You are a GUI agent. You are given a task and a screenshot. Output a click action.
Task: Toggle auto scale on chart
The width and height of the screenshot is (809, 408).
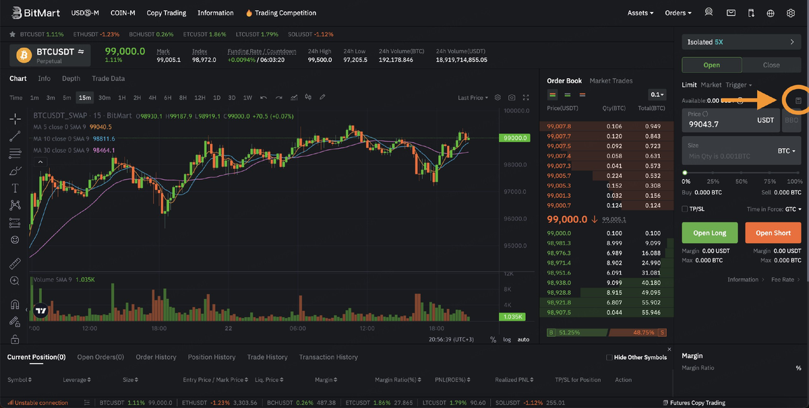[523, 339]
